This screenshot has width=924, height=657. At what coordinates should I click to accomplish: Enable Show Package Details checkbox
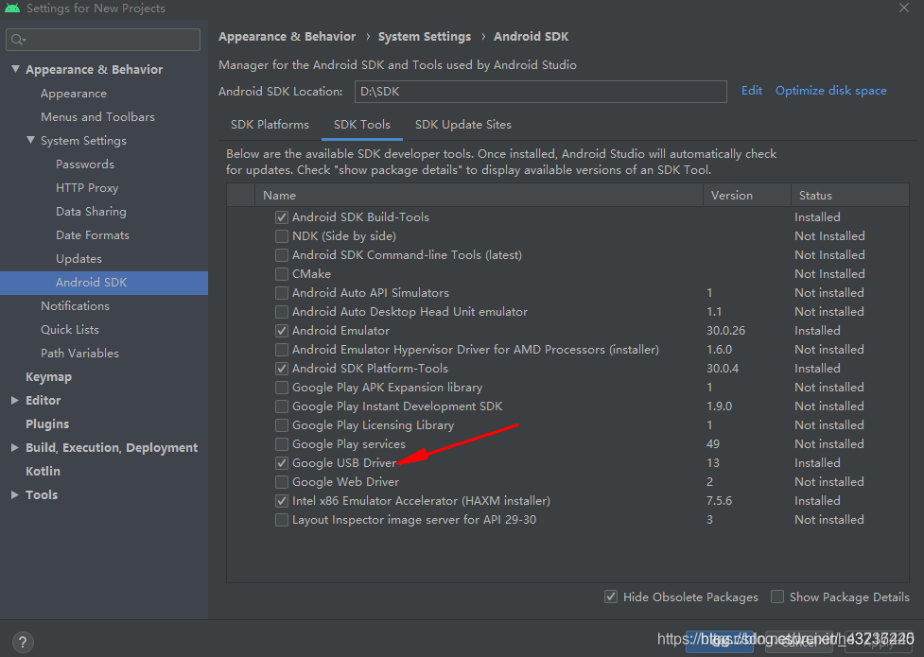click(777, 596)
